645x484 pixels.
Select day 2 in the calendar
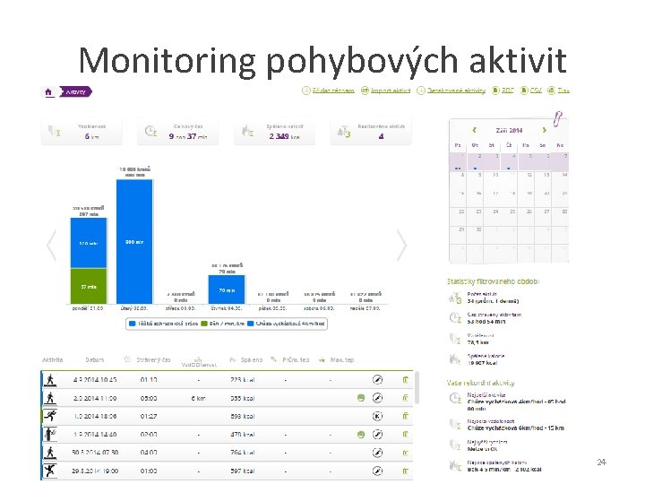pos(475,161)
